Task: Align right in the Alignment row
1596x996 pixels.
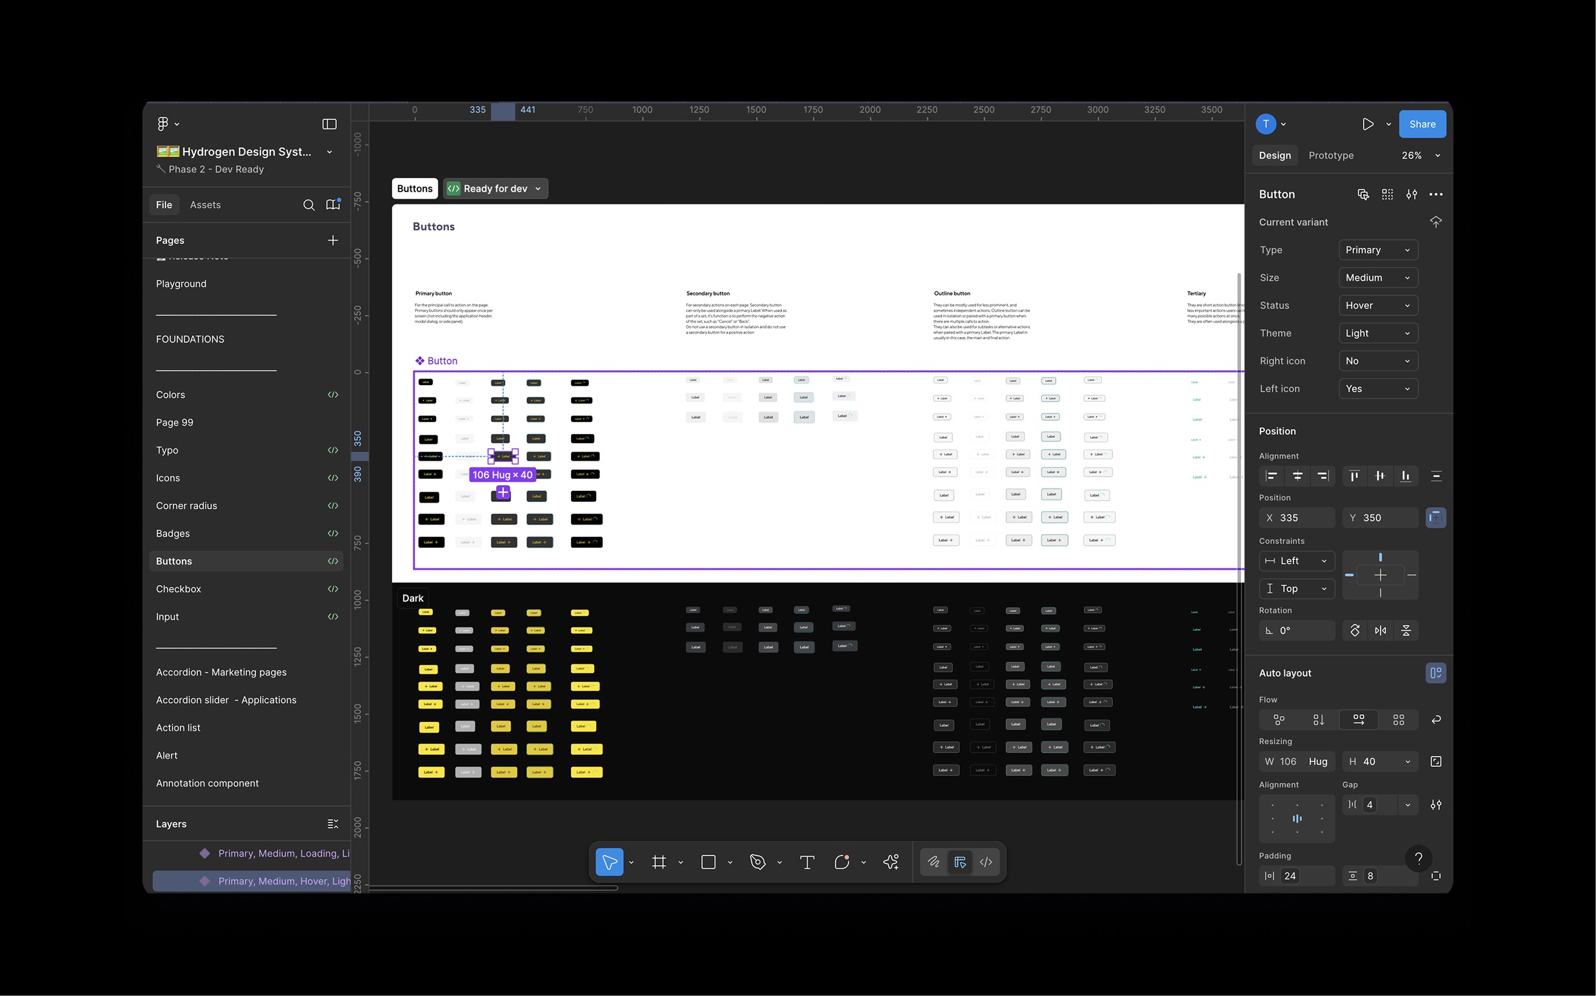Action: point(1322,476)
